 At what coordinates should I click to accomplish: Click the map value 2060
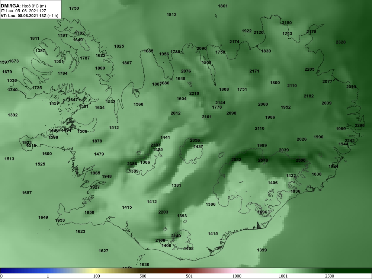tap(263, 104)
